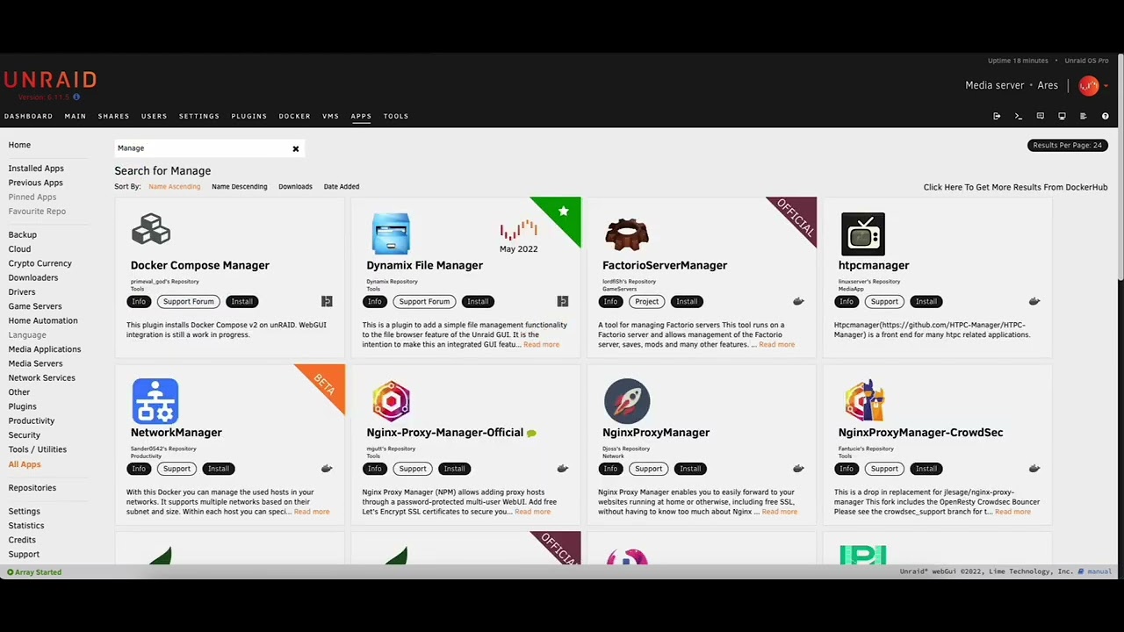1124x632 pixels.
Task: Open the log viewer icon
Action: click(1084, 116)
